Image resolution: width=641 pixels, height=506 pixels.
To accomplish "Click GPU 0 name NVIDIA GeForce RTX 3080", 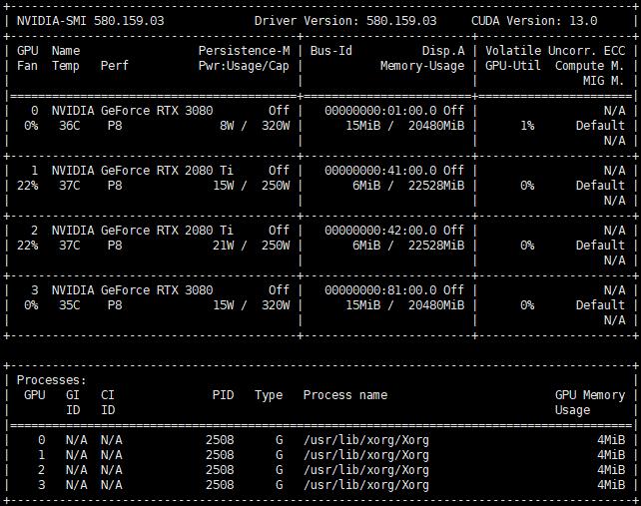I will (x=132, y=111).
